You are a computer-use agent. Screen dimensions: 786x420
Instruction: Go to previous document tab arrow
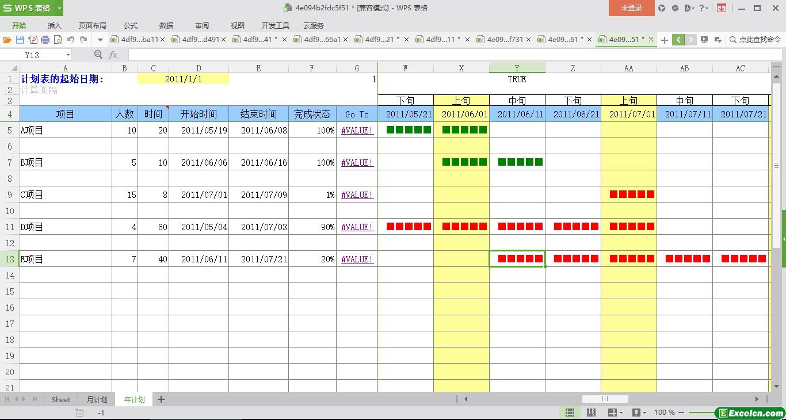coord(678,40)
